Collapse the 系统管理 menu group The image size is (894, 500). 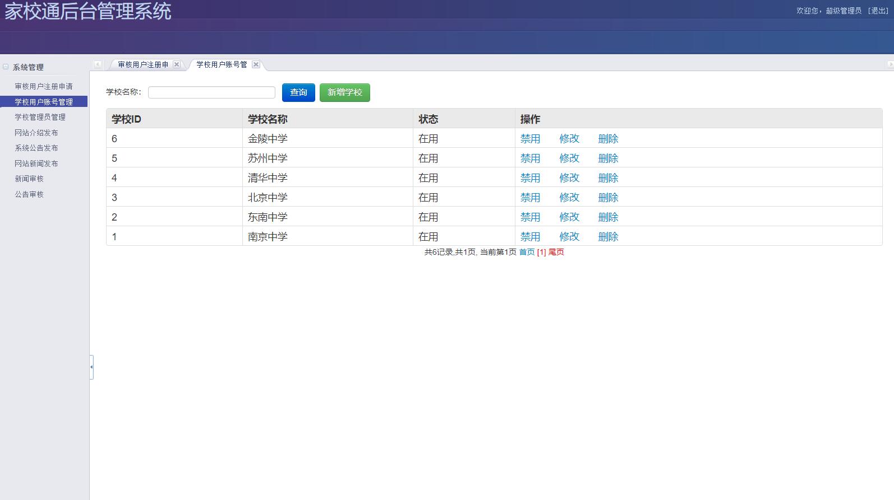click(6, 67)
